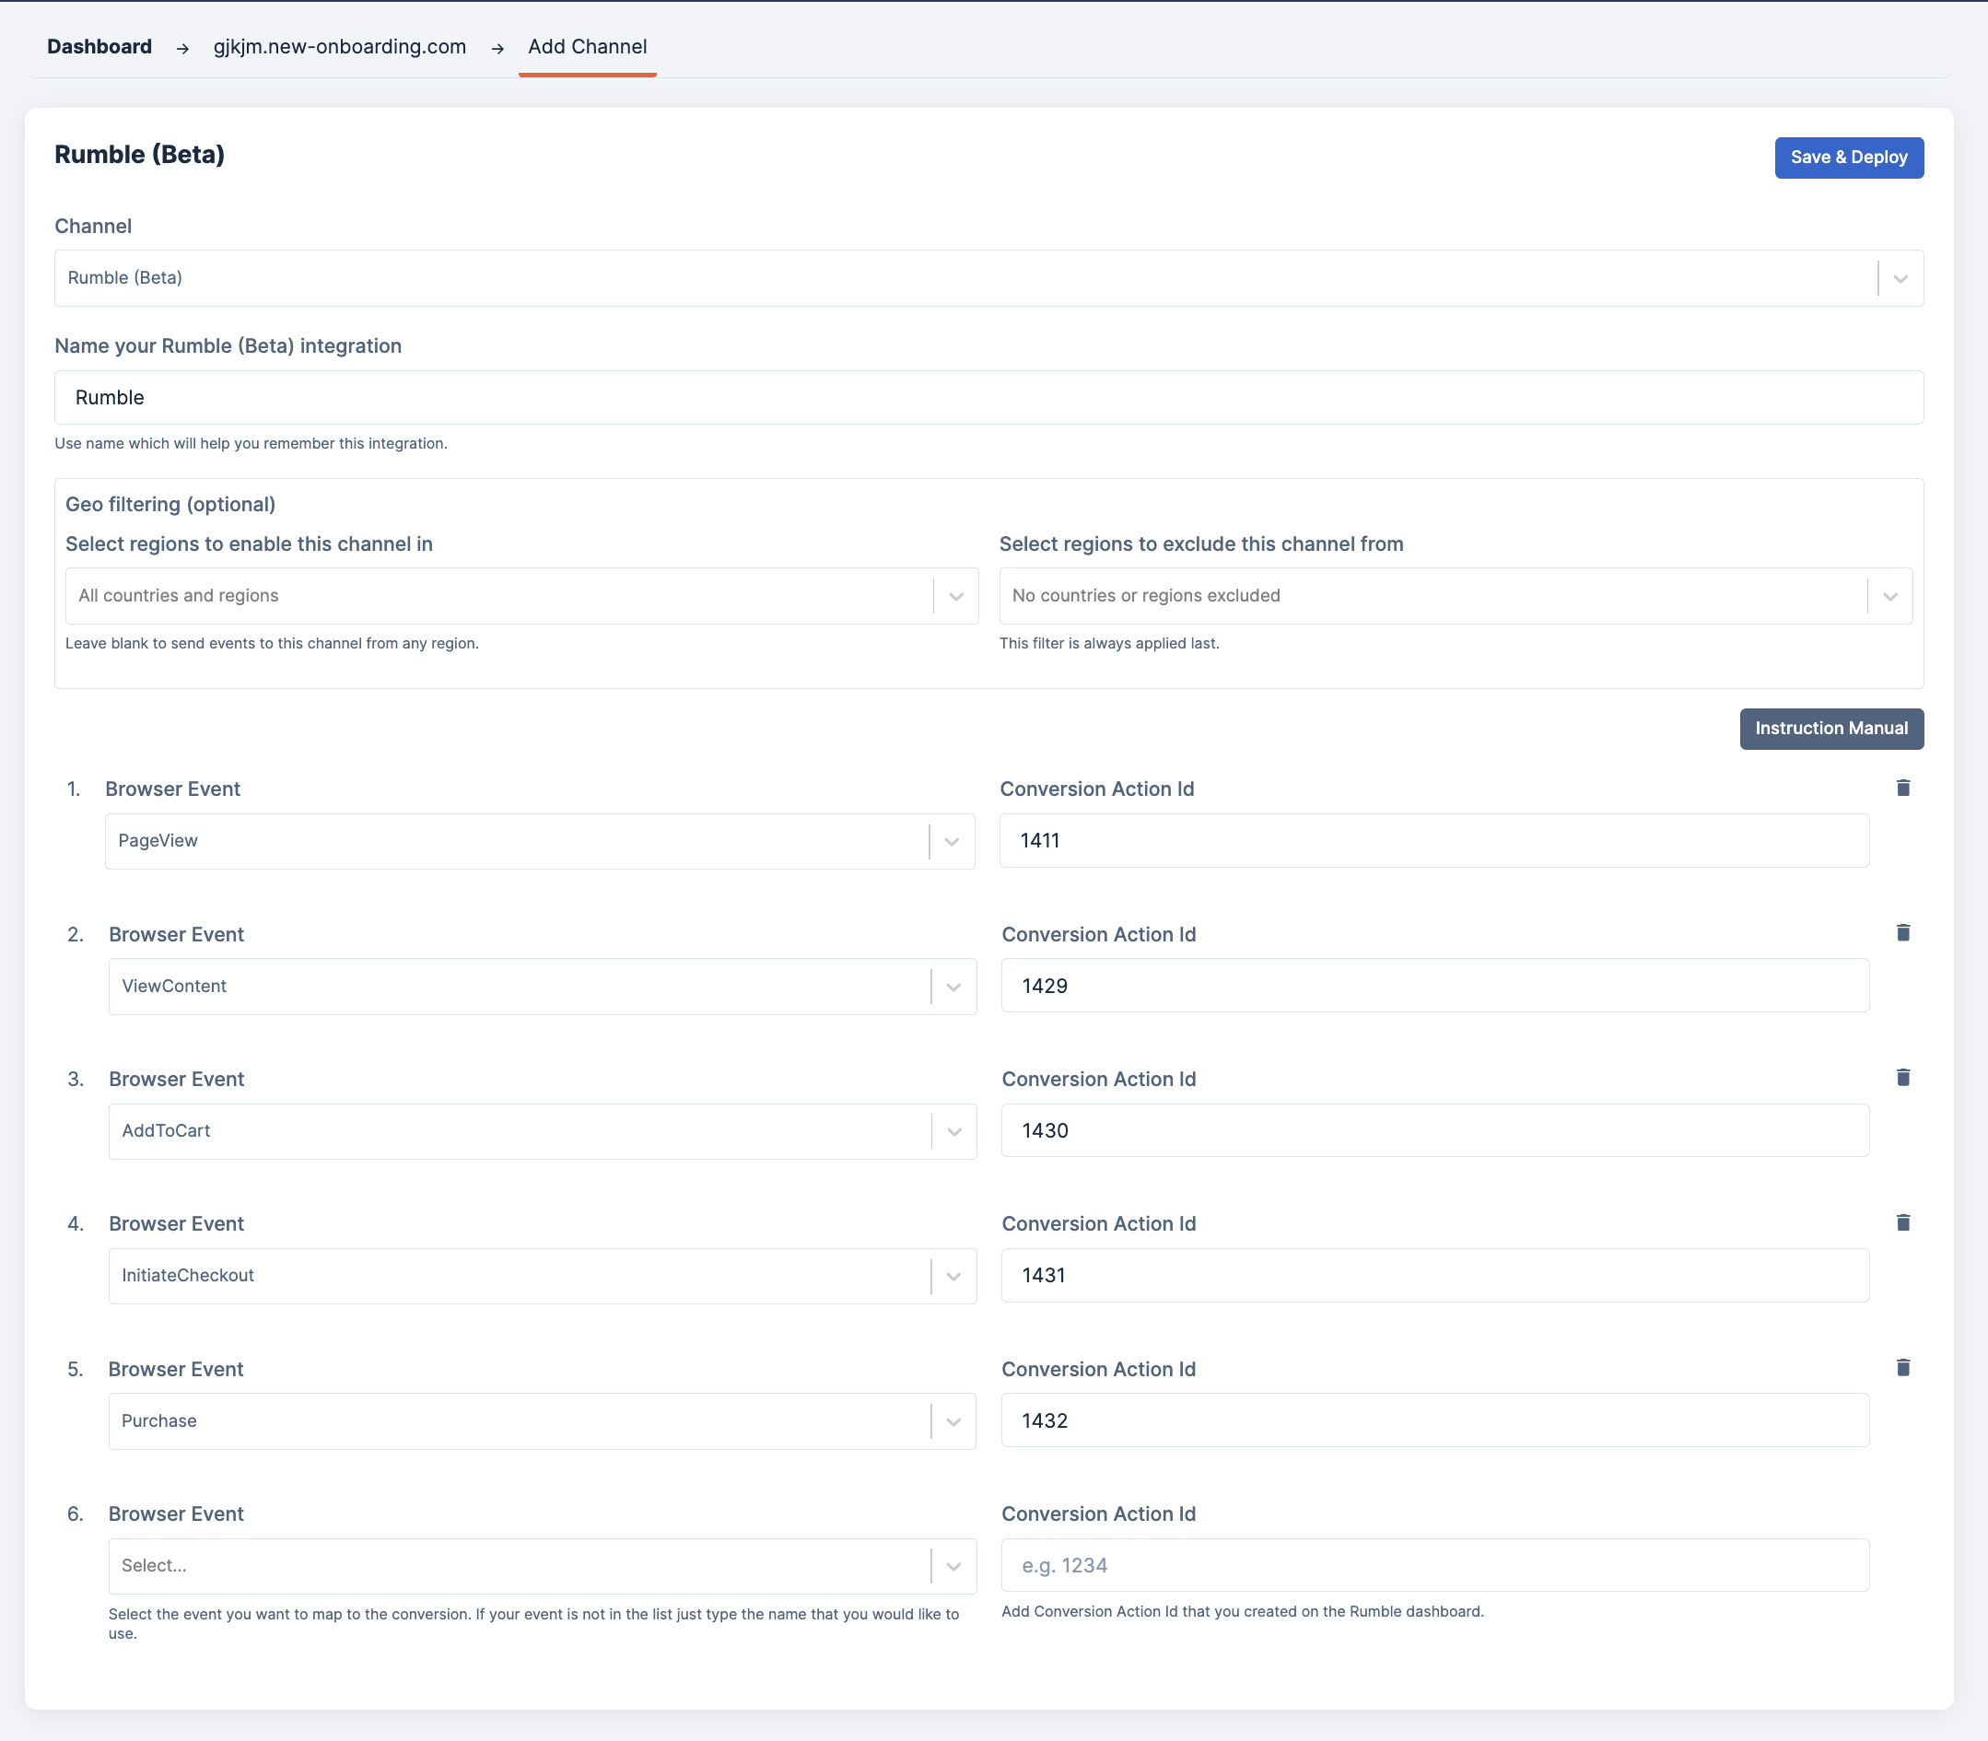Delete the AddToCart event row
Screen dimensions: 1988x1741
(x=1902, y=1078)
